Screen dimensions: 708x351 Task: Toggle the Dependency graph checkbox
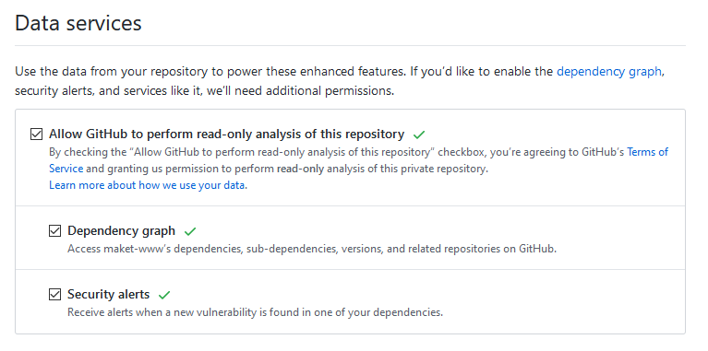click(54, 231)
